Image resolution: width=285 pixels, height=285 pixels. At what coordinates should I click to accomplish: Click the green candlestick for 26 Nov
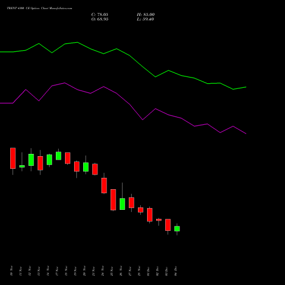click(x=123, y=204)
